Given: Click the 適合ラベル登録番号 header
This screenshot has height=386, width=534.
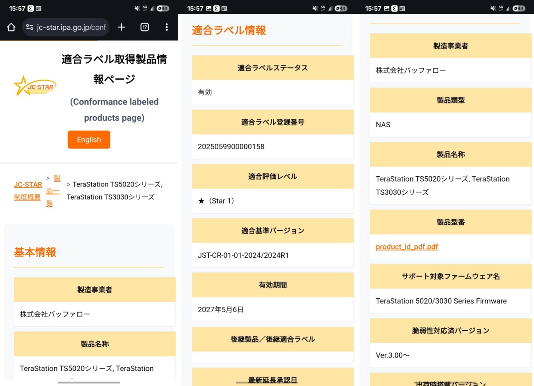Looking at the screenshot, I should [273, 122].
